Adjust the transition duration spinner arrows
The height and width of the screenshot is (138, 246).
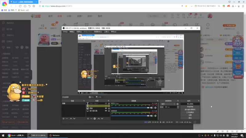178,107
